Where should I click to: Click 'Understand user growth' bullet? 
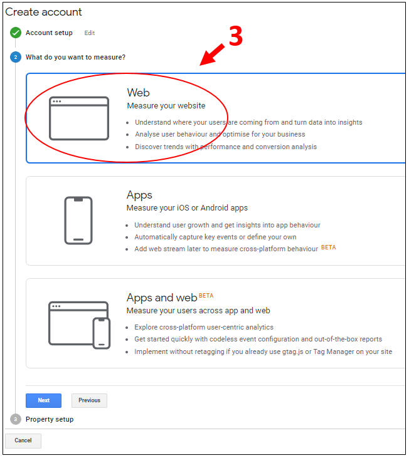coord(227,225)
